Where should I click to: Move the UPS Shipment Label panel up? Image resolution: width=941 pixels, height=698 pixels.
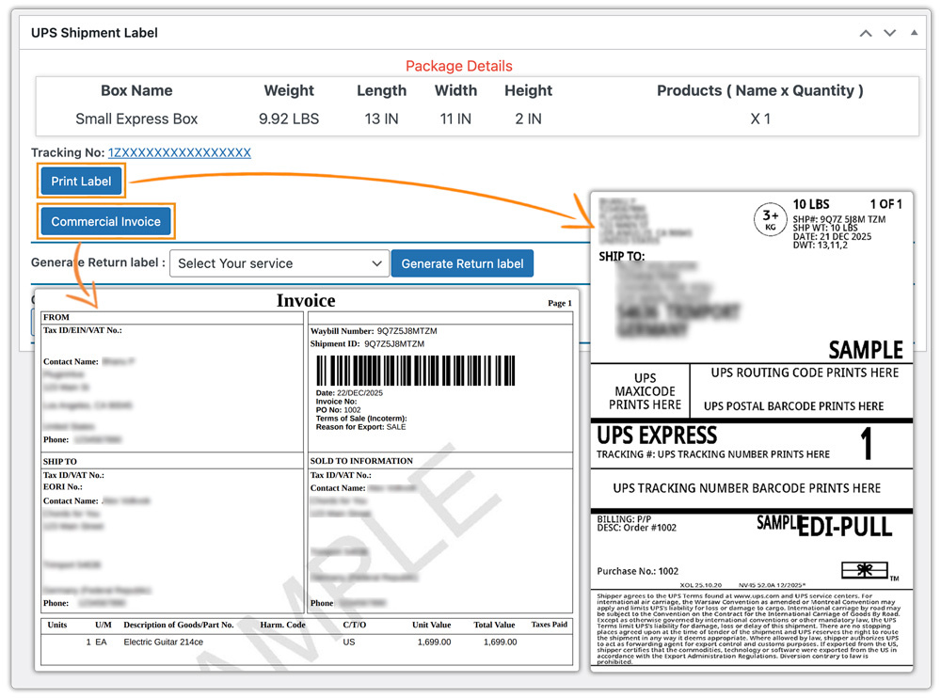pyautogui.click(x=865, y=32)
